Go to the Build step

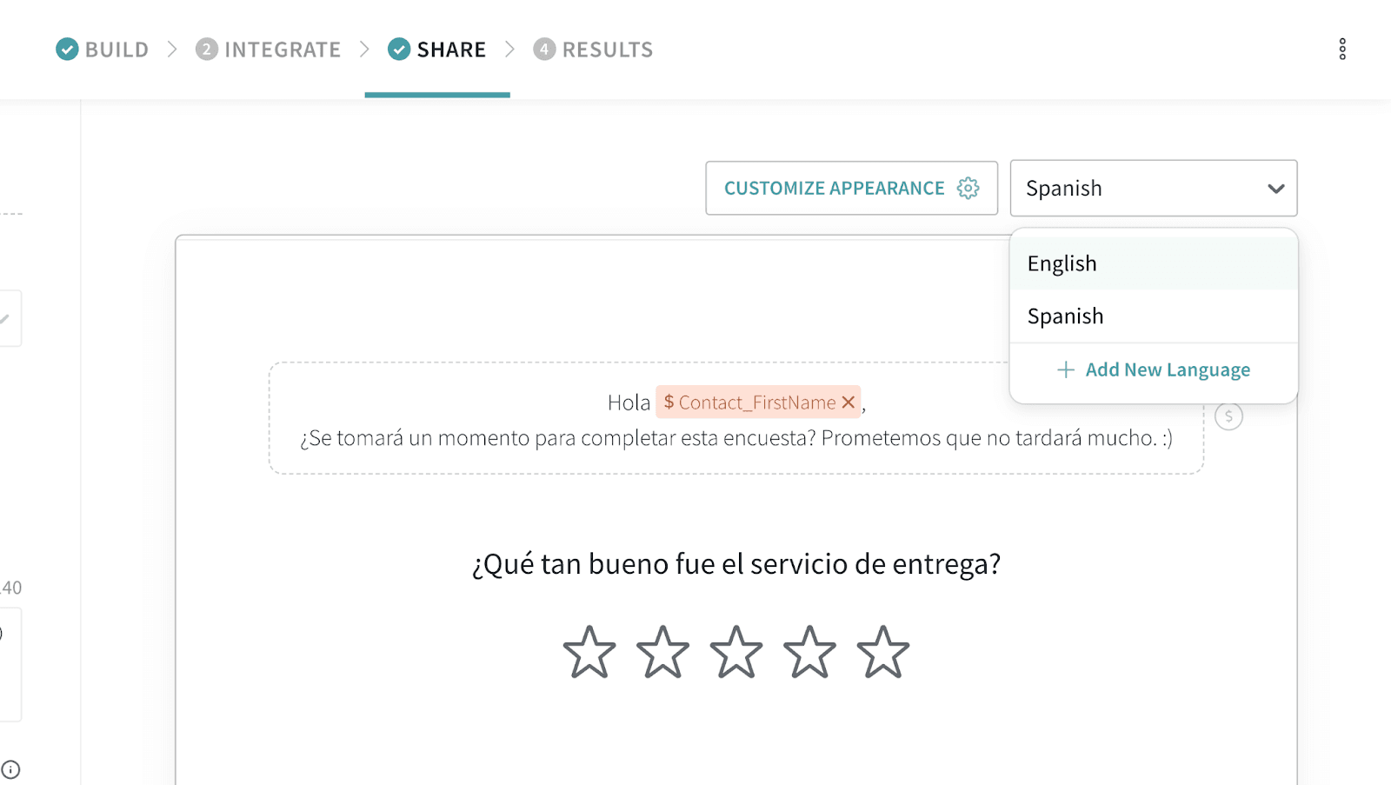pos(103,50)
